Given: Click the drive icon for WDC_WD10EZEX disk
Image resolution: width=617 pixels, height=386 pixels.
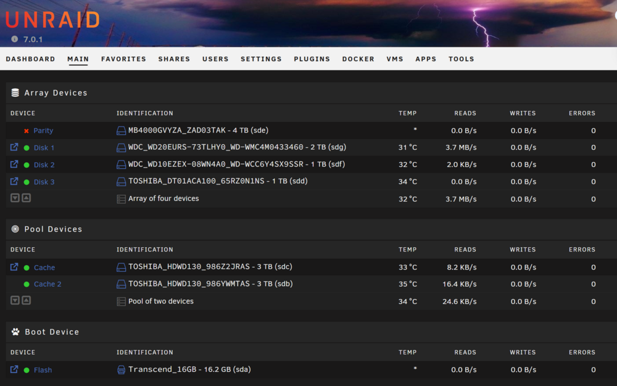Looking at the screenshot, I should pyautogui.click(x=121, y=165).
